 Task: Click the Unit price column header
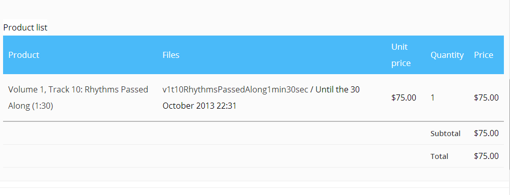pyautogui.click(x=401, y=55)
